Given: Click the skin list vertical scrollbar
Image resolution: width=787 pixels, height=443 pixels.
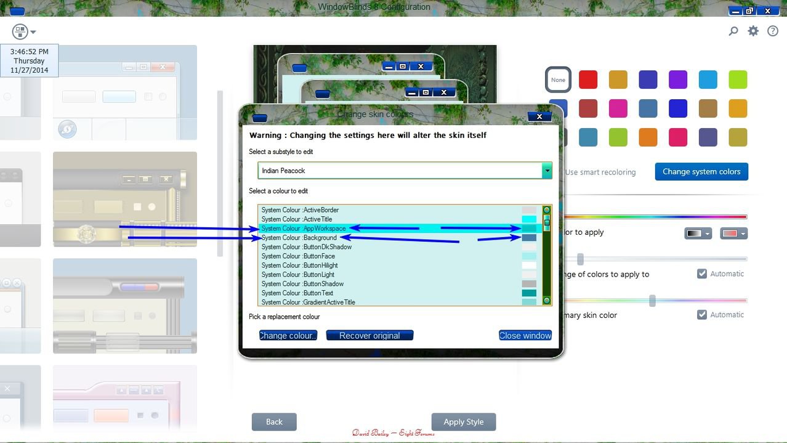Looking at the screenshot, I should click(x=220, y=174).
